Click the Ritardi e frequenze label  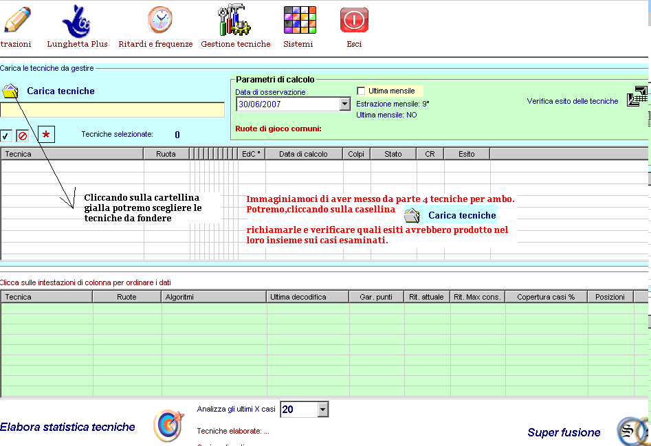[155, 44]
